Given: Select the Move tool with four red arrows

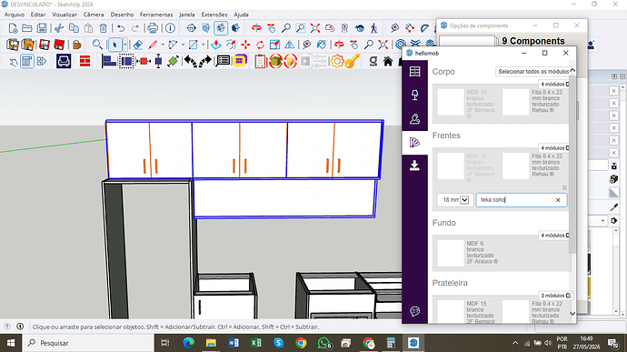Looking at the screenshot, I should point(245,45).
